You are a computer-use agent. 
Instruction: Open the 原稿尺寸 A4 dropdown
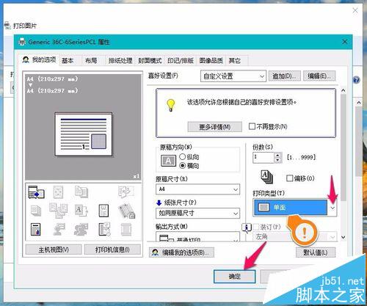tap(197, 189)
